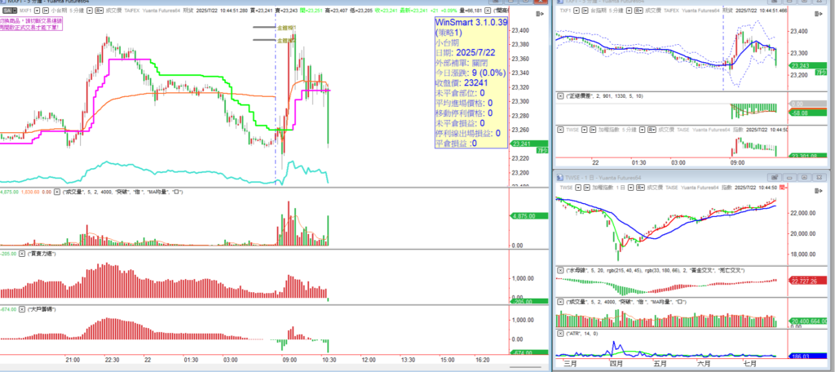The height and width of the screenshot is (372, 835).
Task: Click the 09:00 time label on MXF1 time axis
Action: pos(289,361)
